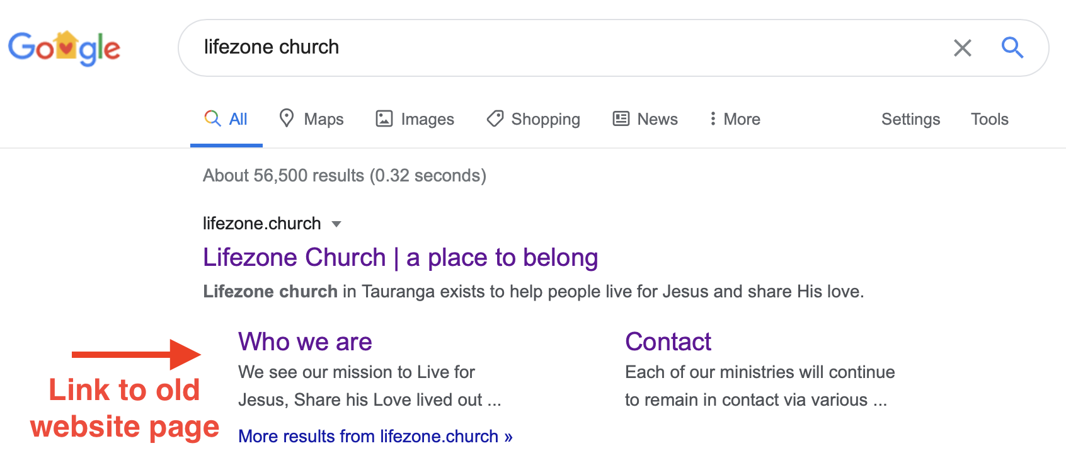The height and width of the screenshot is (470, 1066).
Task: Click the 'Lifezone church in Tauranga' snippet text
Action: pyautogui.click(x=534, y=291)
